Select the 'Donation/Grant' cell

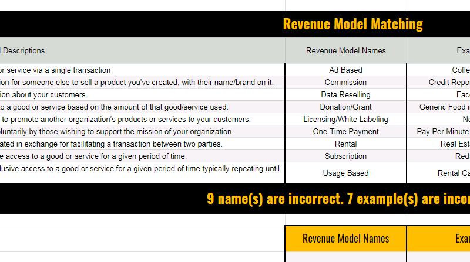pos(345,107)
